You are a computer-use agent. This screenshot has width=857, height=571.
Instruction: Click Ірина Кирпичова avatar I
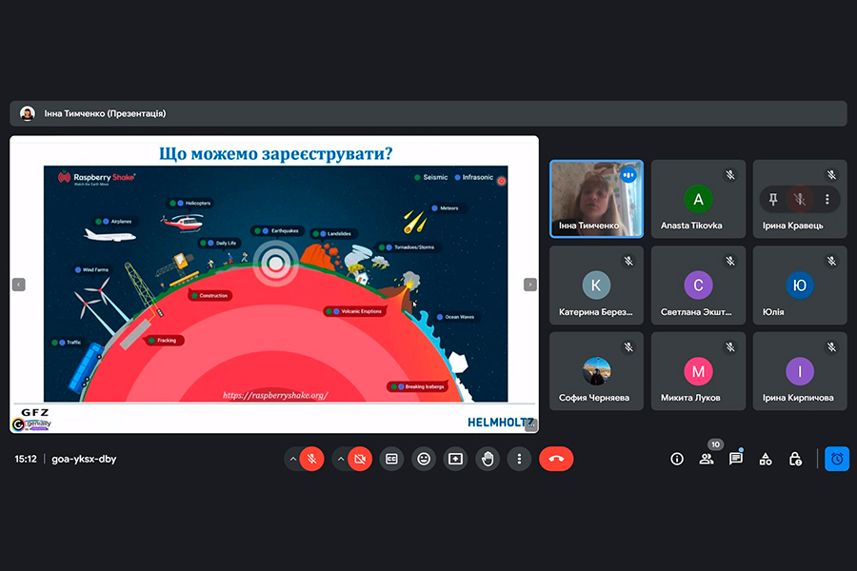[800, 371]
